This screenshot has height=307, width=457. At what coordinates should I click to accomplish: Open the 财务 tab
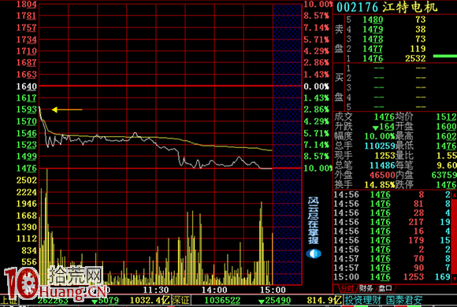(x=366, y=289)
